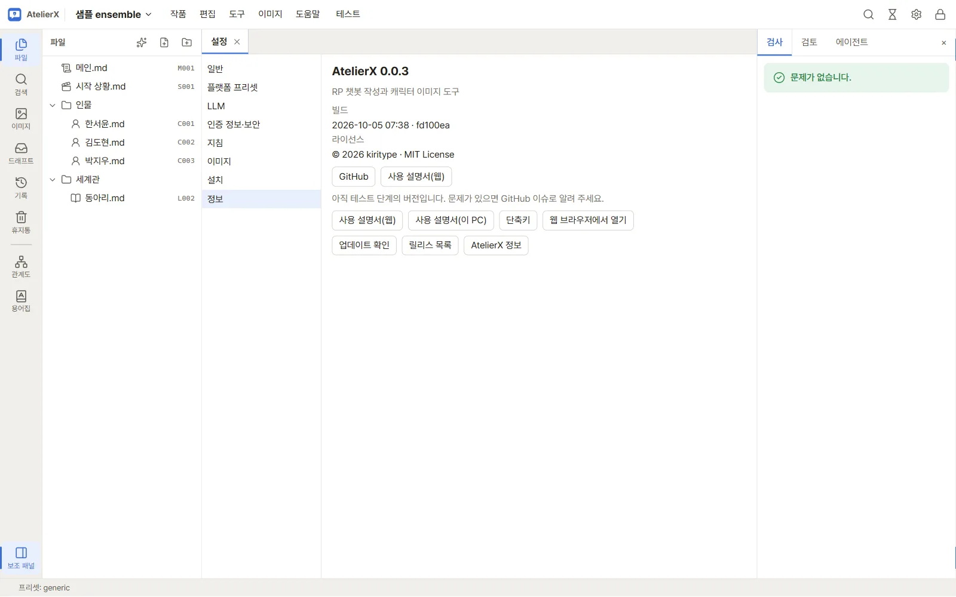Open the 관계도 relationship diagram
The width and height of the screenshot is (956, 597).
21,267
